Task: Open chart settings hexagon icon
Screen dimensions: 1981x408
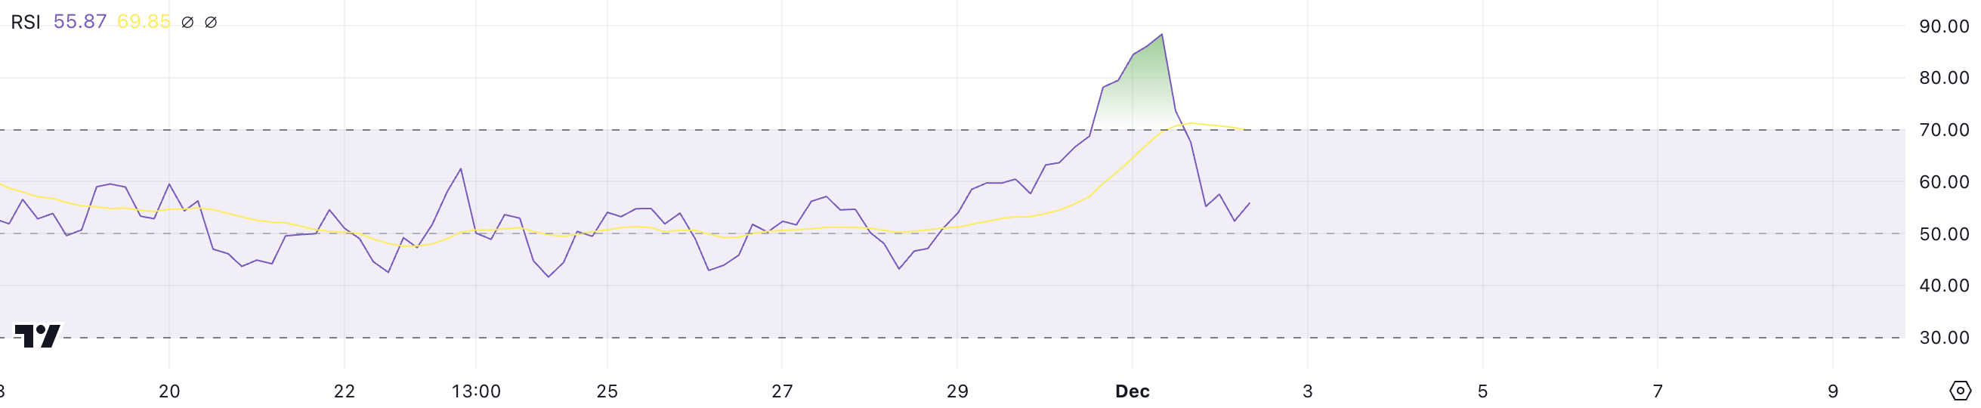Action: coord(1961,391)
